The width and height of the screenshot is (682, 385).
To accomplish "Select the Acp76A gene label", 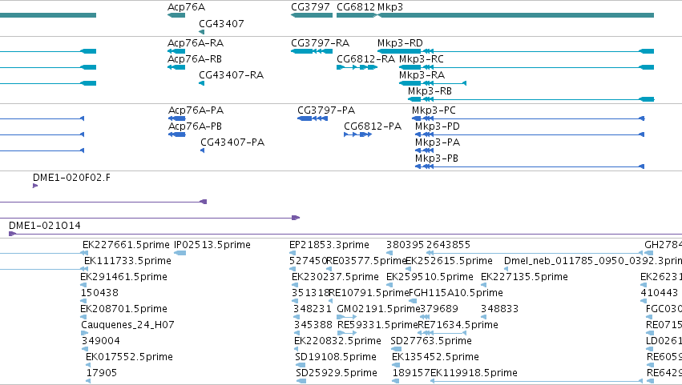I will click(x=186, y=7).
